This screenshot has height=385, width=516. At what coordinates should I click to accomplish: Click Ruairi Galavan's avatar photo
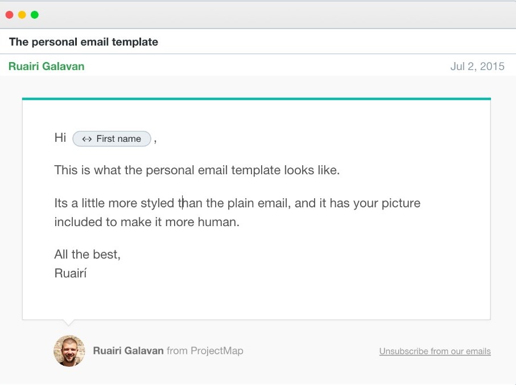coord(69,351)
